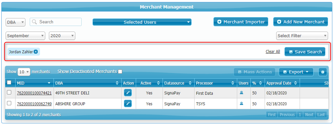
Task: Select the 49TH STREET DELI row checkbox
Action: (9, 92)
